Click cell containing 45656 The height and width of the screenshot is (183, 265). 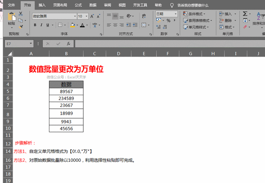pyautogui.click(x=66, y=128)
